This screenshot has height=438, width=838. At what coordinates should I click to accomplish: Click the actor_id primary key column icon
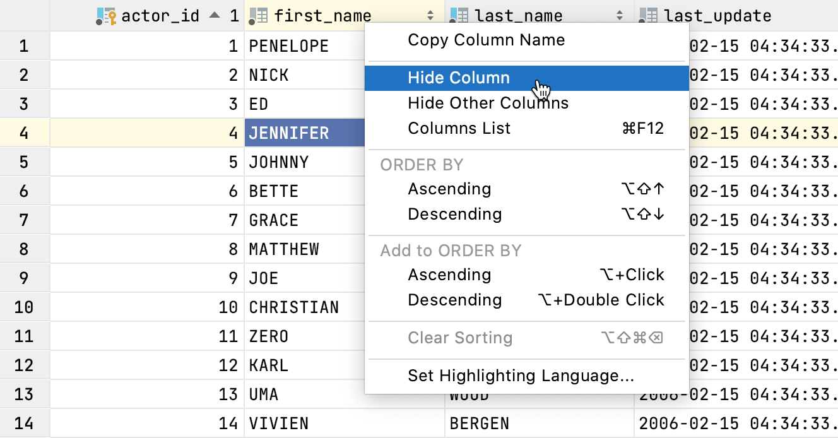(106, 16)
